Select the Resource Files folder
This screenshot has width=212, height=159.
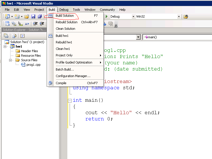(x=31, y=56)
